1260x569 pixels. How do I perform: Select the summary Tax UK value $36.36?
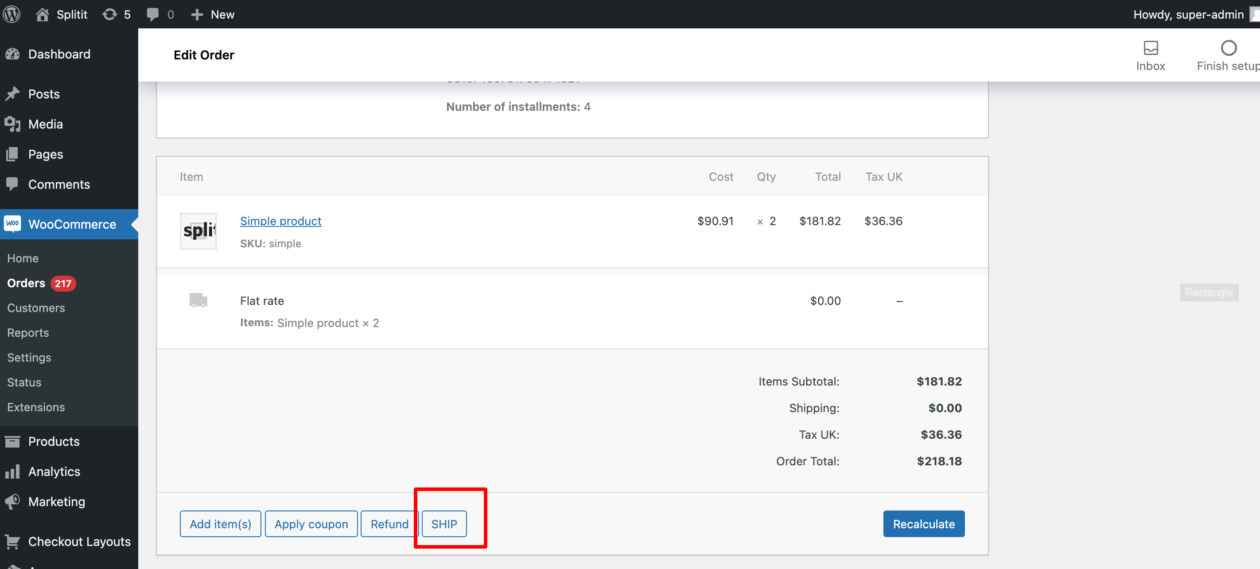coord(941,434)
